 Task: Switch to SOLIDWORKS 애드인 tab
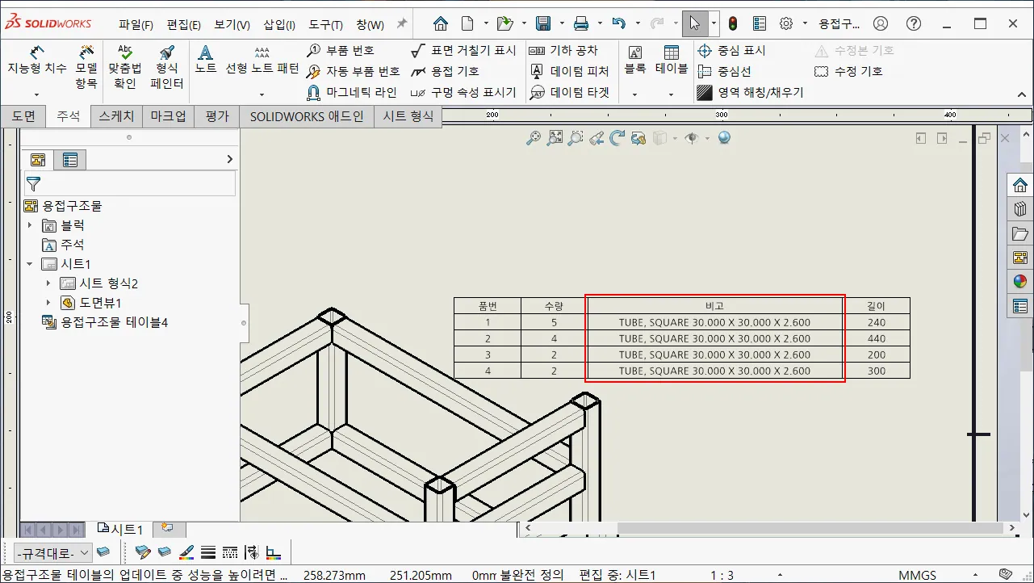[307, 116]
